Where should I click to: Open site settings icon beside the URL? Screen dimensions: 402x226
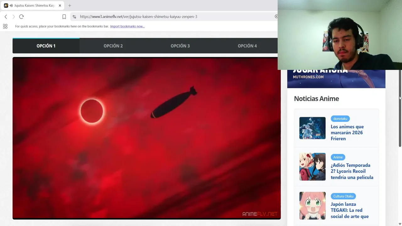click(x=74, y=17)
